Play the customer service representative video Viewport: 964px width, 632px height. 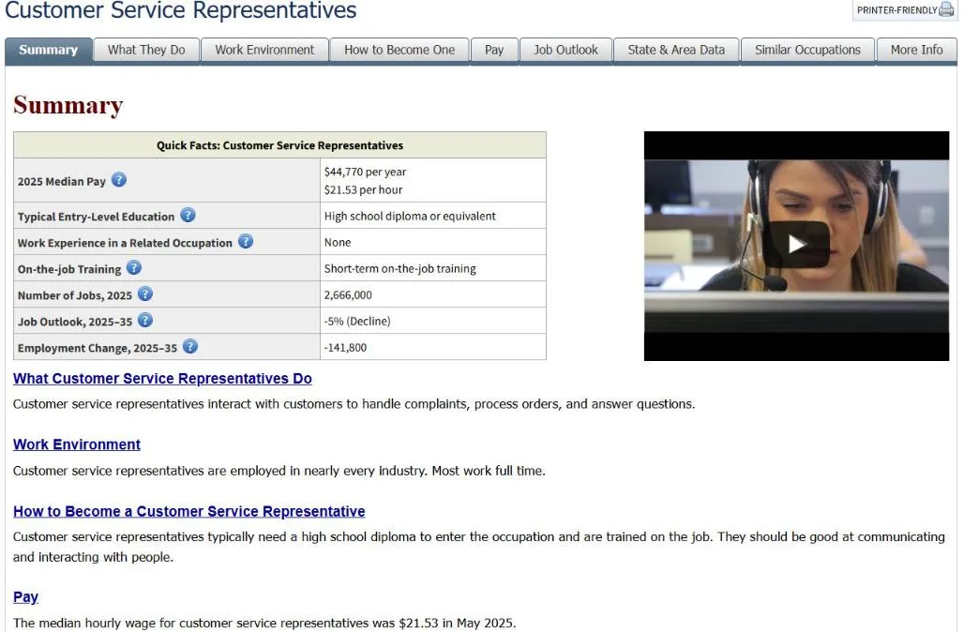point(796,244)
